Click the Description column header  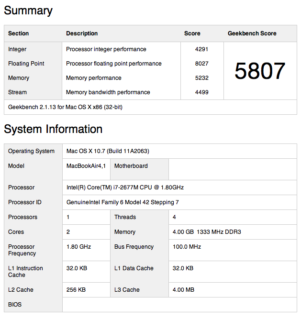82,33
